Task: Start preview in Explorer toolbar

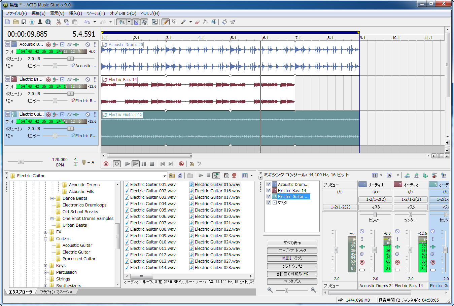Action: 201,176
